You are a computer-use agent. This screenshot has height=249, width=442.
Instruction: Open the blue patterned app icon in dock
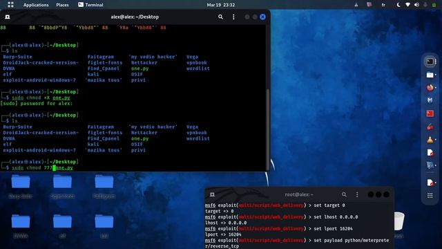tap(430, 165)
